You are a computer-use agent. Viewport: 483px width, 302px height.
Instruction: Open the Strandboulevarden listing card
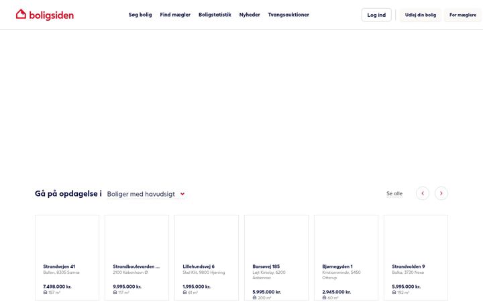pos(137,258)
